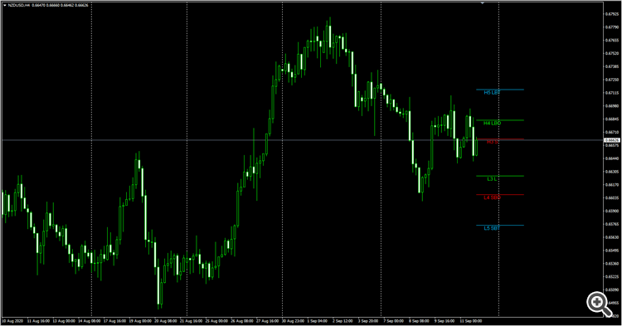Screen dimensions: 622x326
Task: Click the 11 Sep 00:00 time label
Action: (470, 321)
